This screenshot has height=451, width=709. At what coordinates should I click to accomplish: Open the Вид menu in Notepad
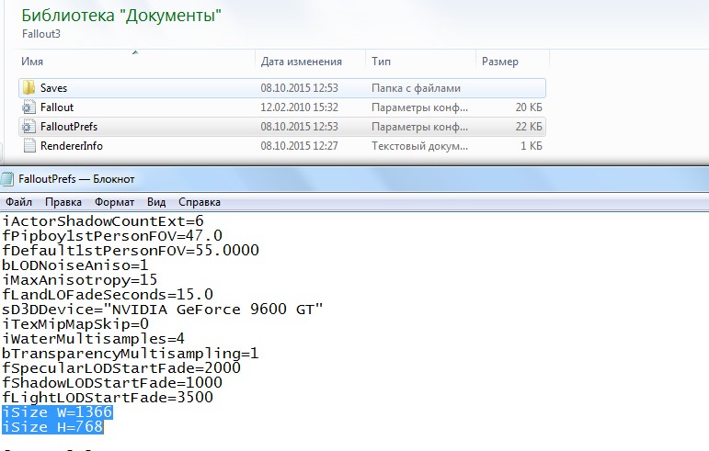156,202
